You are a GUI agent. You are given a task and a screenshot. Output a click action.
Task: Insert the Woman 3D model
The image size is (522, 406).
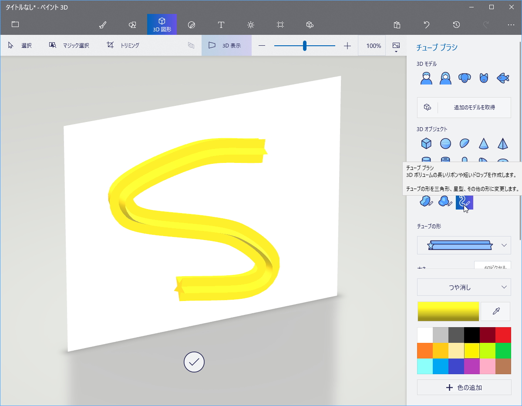[x=445, y=78]
